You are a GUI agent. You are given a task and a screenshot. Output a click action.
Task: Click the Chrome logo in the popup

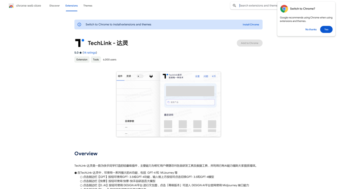coord(284,9)
